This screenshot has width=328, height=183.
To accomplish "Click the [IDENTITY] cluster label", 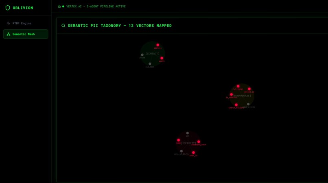I will pos(188,143).
